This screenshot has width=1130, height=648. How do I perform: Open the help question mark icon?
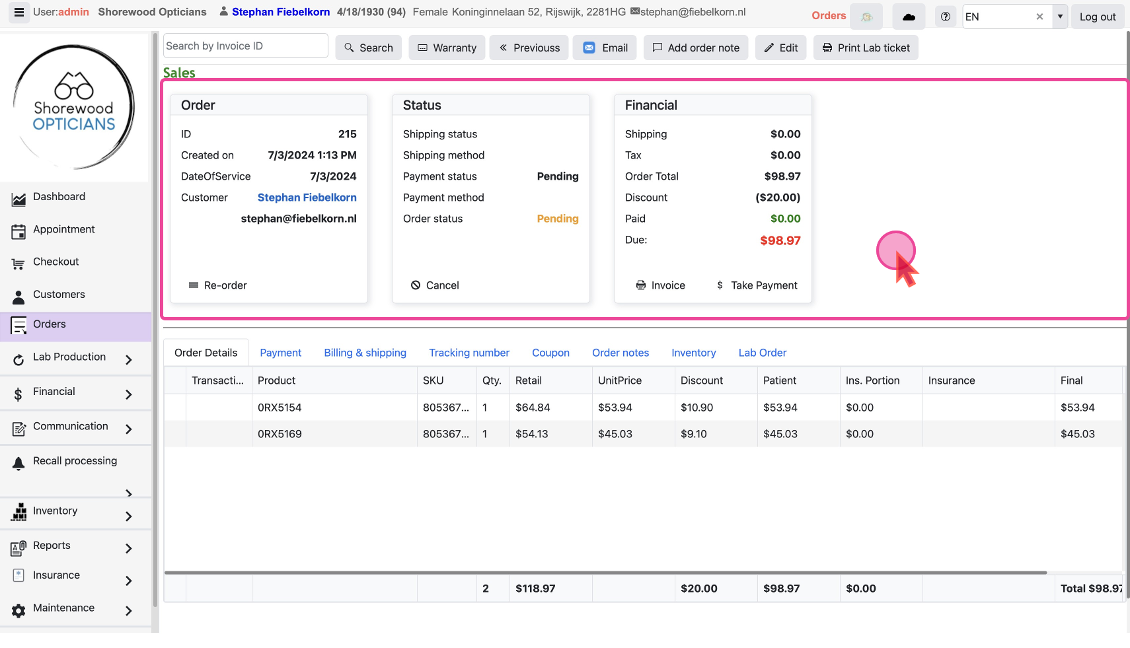point(946,17)
